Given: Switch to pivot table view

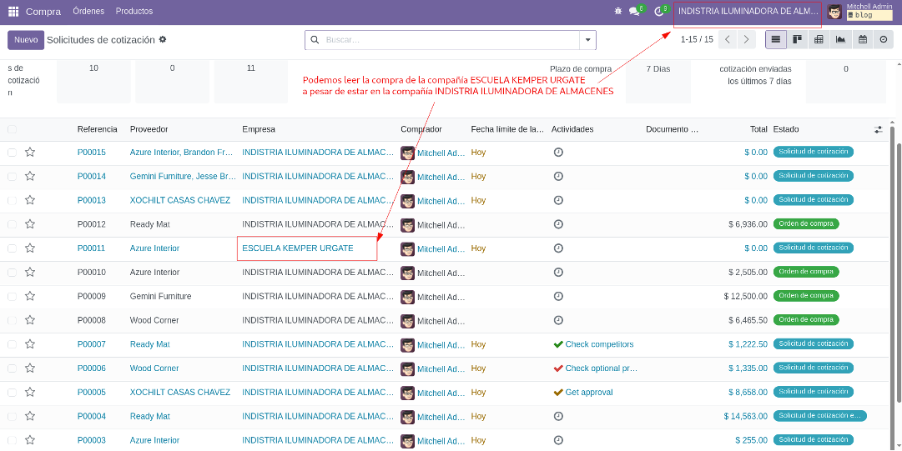Looking at the screenshot, I should point(819,40).
